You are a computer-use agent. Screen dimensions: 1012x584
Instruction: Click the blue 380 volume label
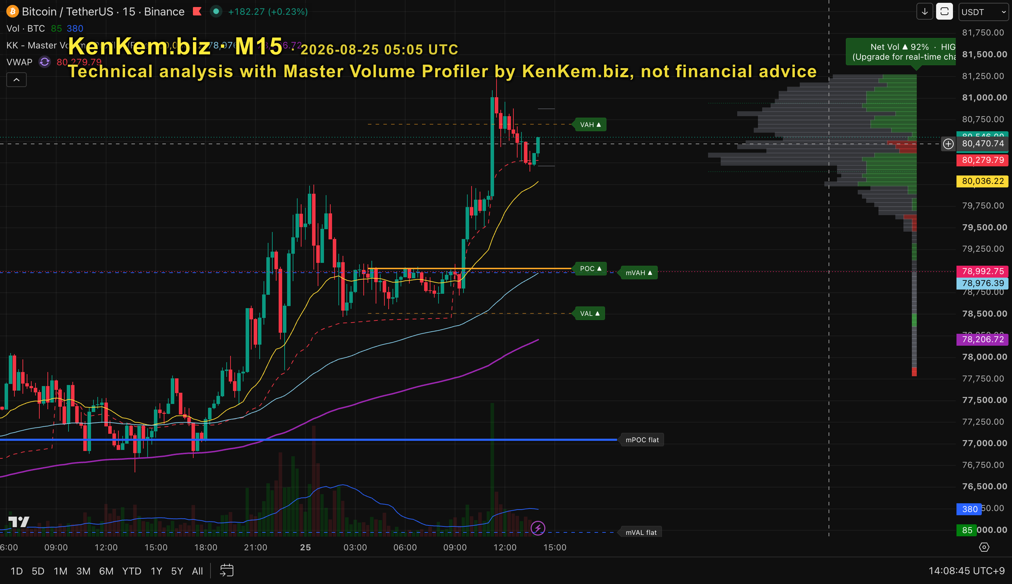point(969,509)
